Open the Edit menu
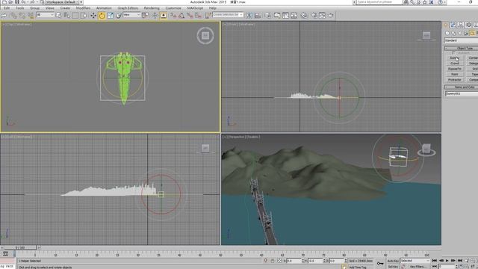 (7, 8)
